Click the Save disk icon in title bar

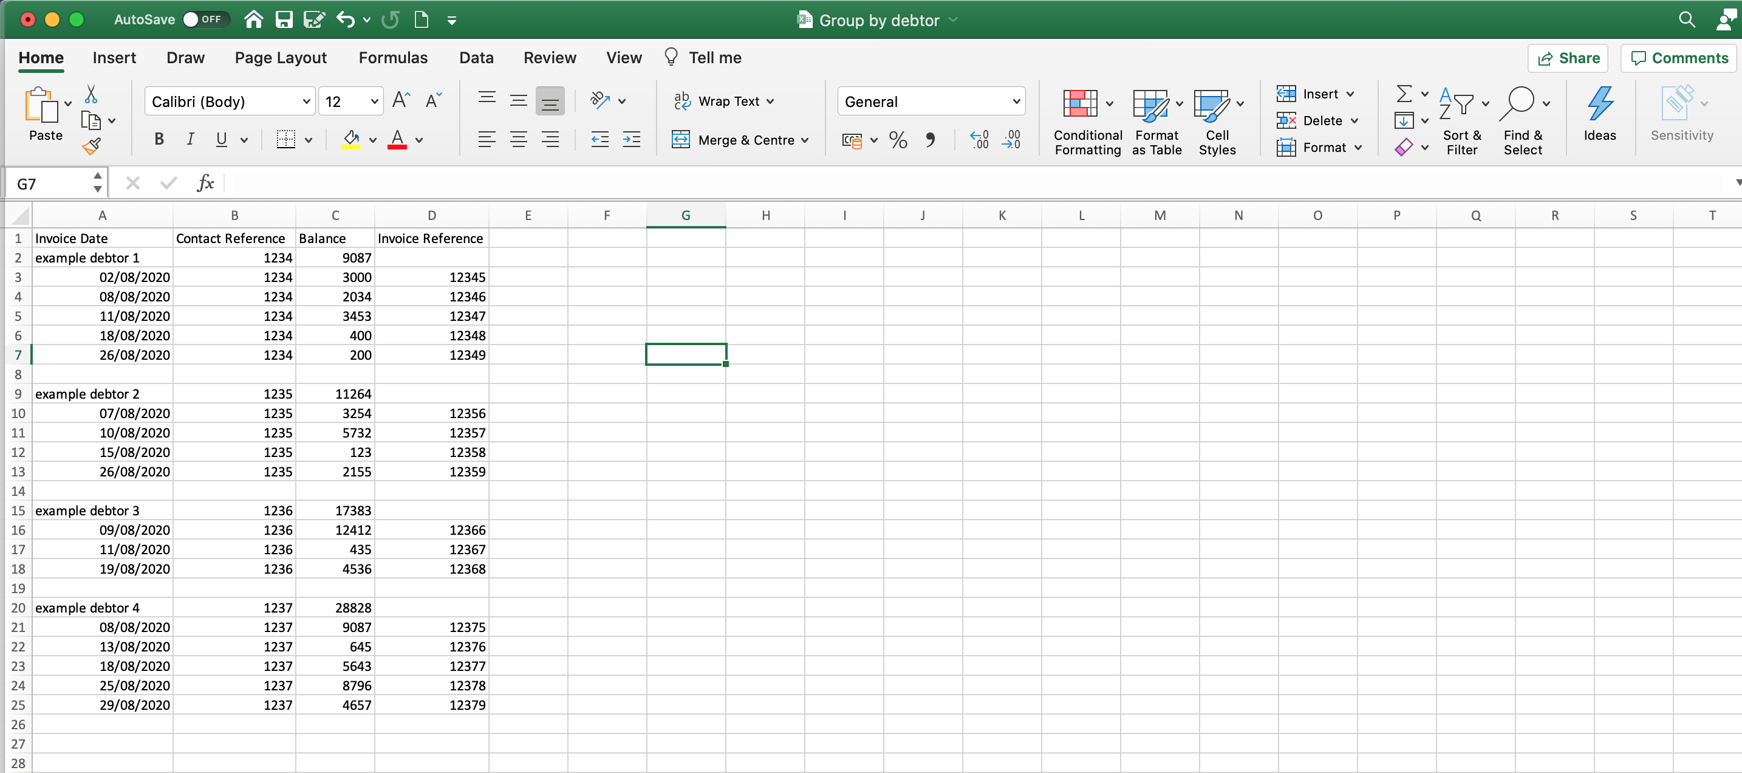(284, 19)
